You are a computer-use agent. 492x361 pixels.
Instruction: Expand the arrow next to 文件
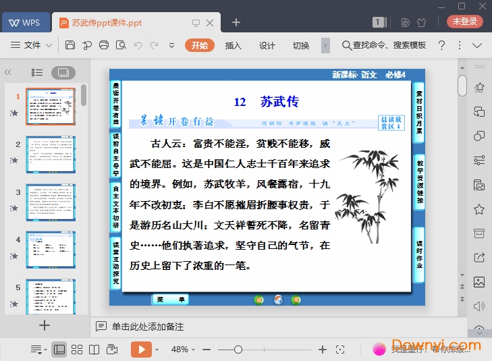click(49, 45)
